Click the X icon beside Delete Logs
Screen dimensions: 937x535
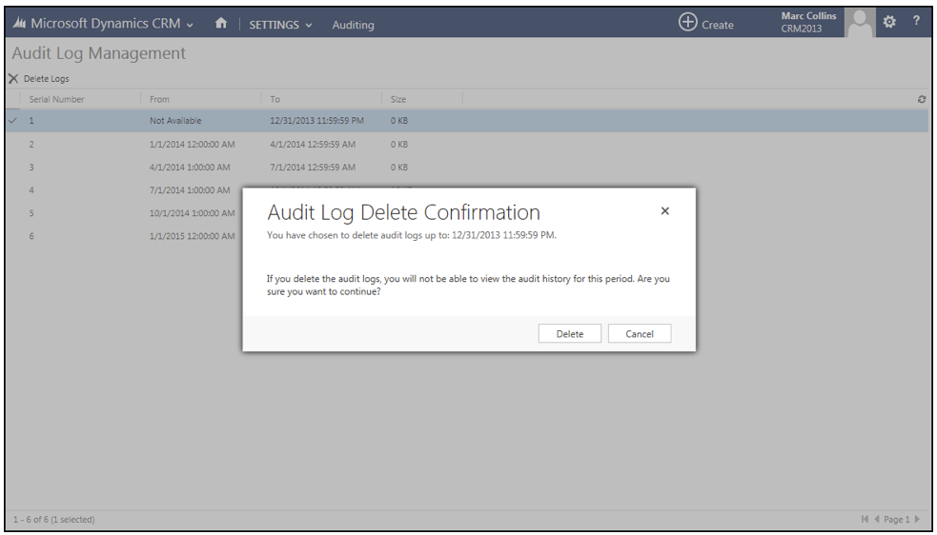[13, 79]
